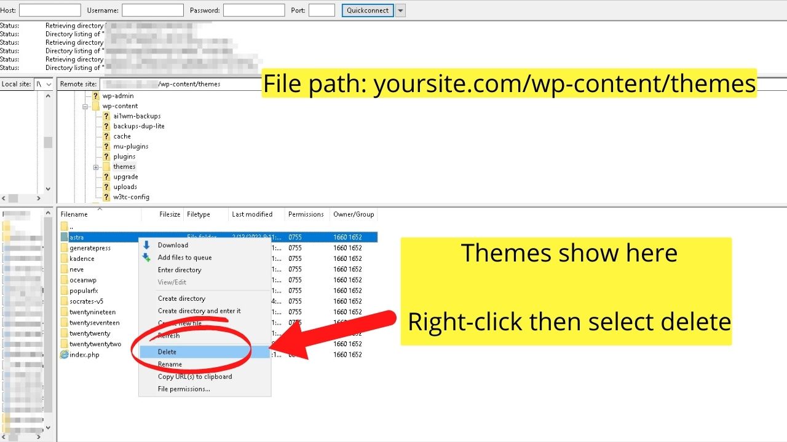
Task: Open the Quickconnect history dropdown arrow
Action: coord(400,10)
